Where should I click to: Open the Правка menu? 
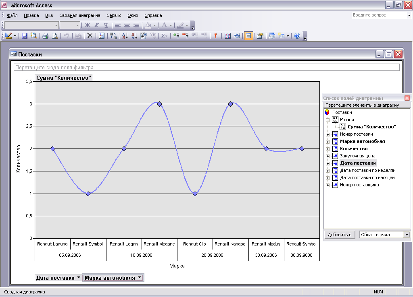click(x=31, y=15)
